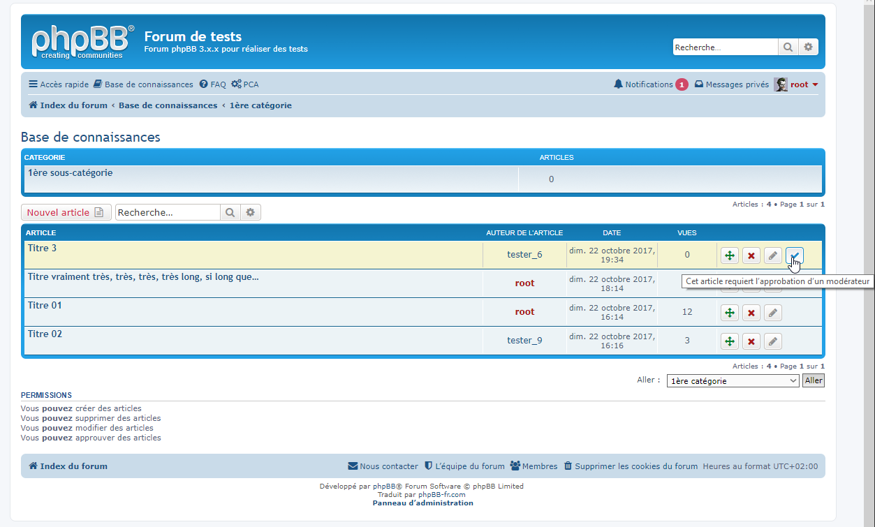Click article search magnifier button
This screenshot has width=875, height=527.
230,212
